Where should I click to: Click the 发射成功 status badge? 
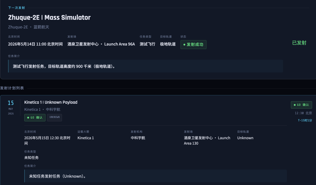pos(193,44)
